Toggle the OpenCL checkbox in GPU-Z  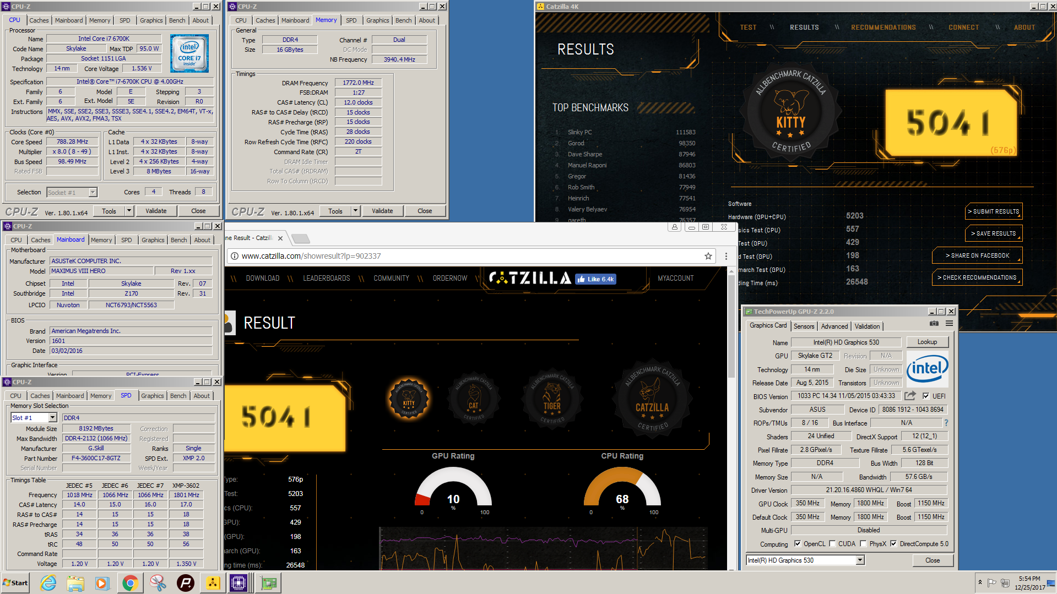[797, 544]
